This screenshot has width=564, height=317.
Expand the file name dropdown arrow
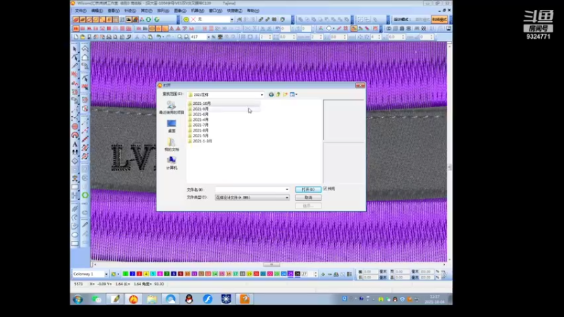287,189
